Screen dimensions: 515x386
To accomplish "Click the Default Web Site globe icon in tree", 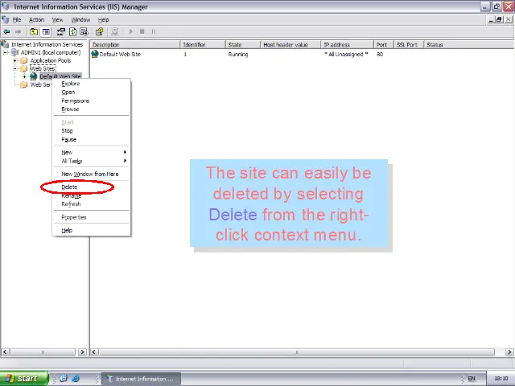I will 34,76.
